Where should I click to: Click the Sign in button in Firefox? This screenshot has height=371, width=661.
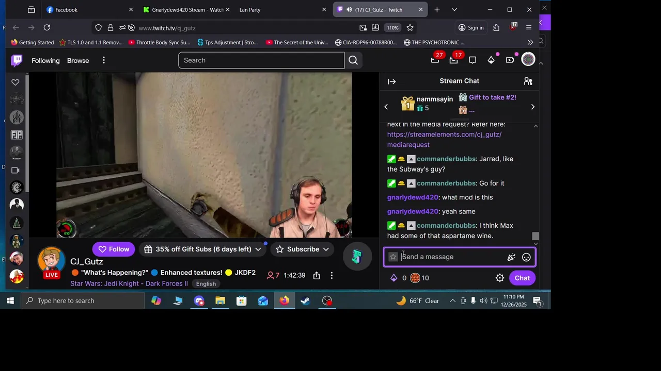(x=471, y=28)
